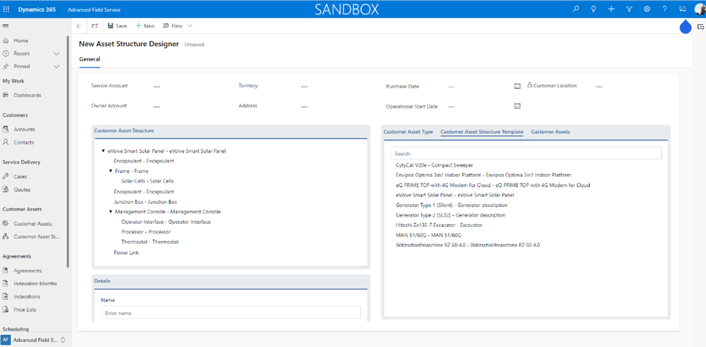This screenshot has height=347, width=706.
Task: Click the template Search field
Action: [x=526, y=154]
